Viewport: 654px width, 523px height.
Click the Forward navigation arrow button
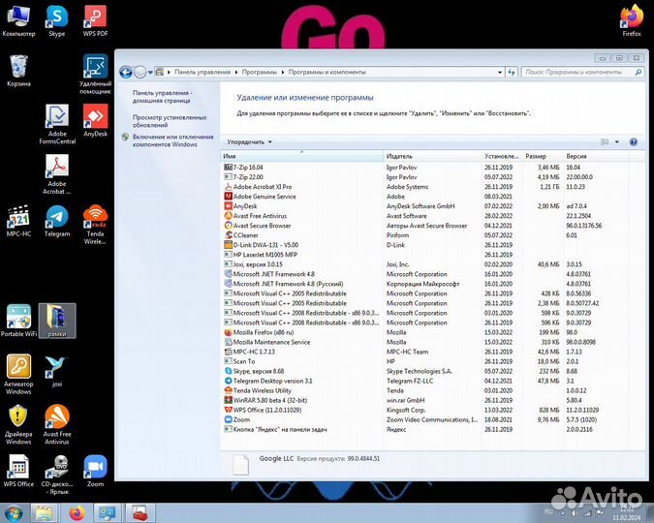pos(140,72)
